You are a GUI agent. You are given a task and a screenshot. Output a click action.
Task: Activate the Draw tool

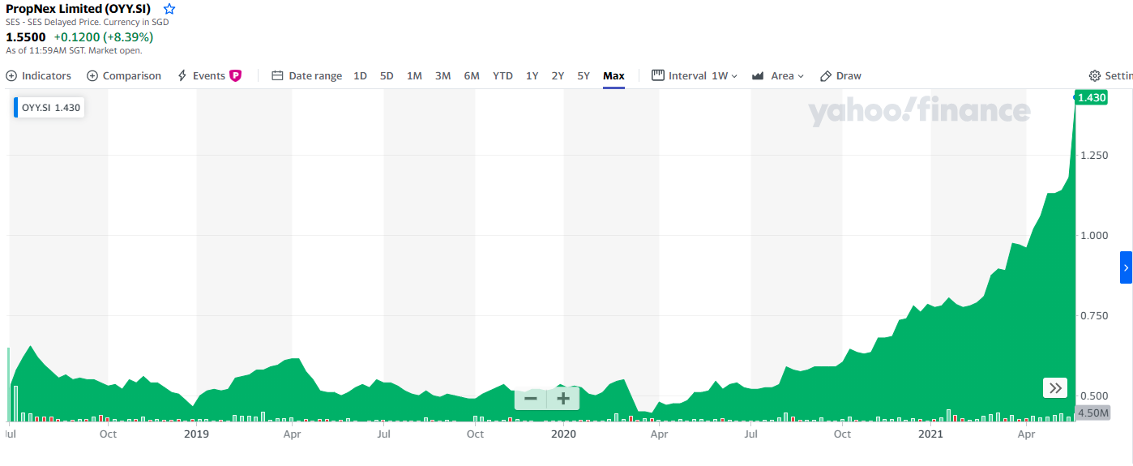pyautogui.click(x=840, y=75)
